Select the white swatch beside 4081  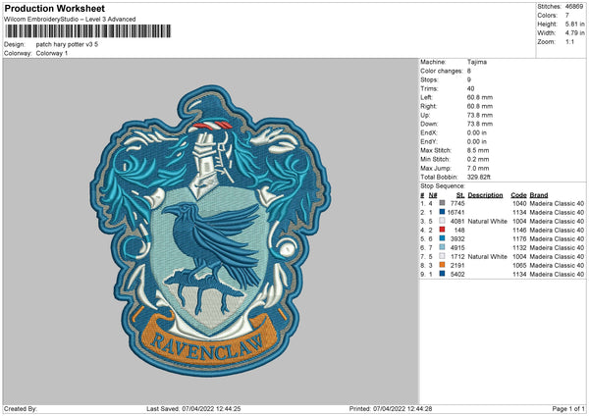coord(442,221)
